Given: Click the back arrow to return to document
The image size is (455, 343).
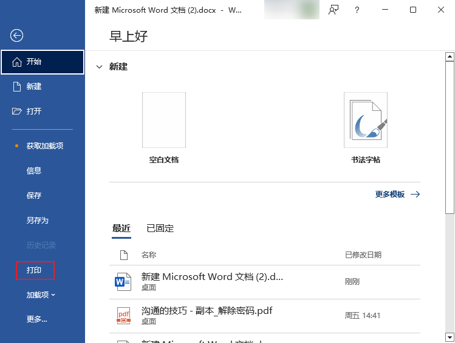Looking at the screenshot, I should tap(17, 36).
